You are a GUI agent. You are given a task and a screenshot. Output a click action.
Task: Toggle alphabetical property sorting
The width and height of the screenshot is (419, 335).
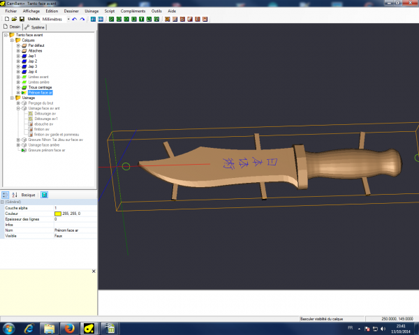point(15,195)
